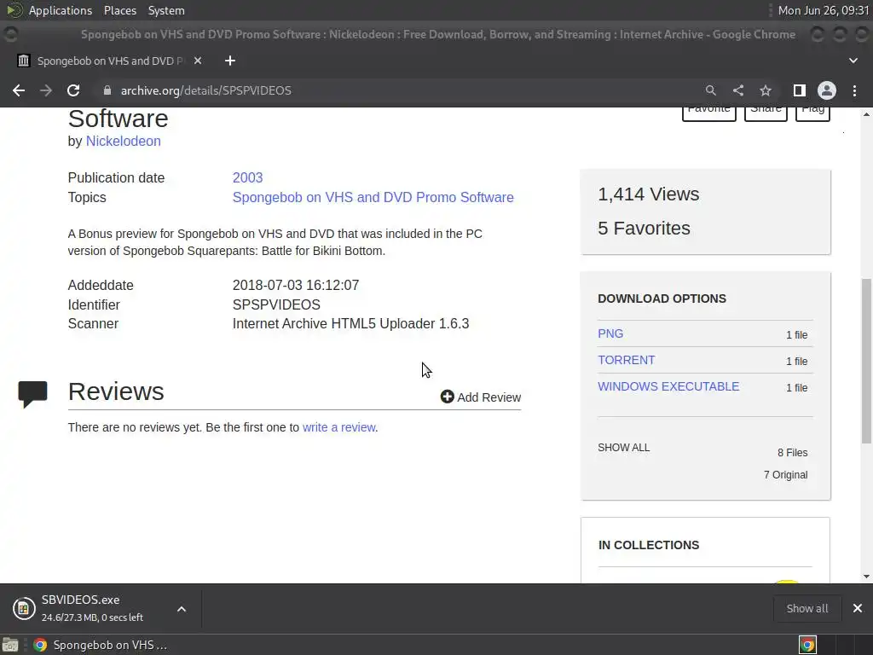Bookmark this tab with the star icon

point(766,90)
